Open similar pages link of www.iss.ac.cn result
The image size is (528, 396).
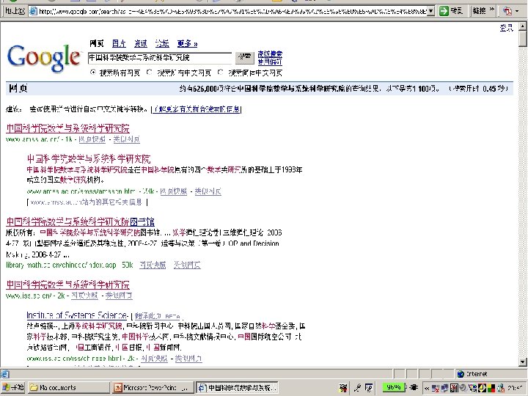[119, 296]
